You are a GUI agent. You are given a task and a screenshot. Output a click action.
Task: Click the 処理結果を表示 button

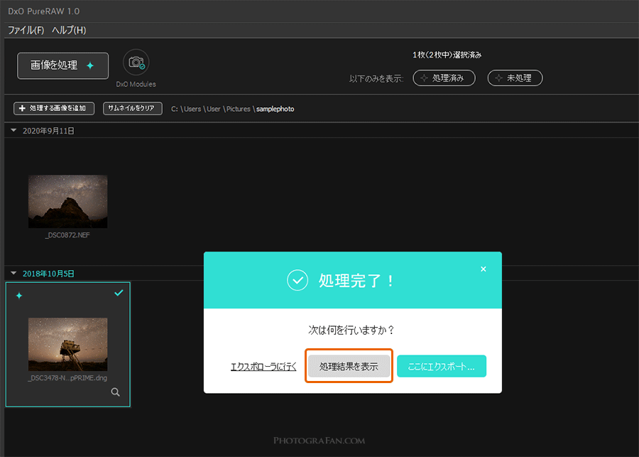(x=349, y=366)
